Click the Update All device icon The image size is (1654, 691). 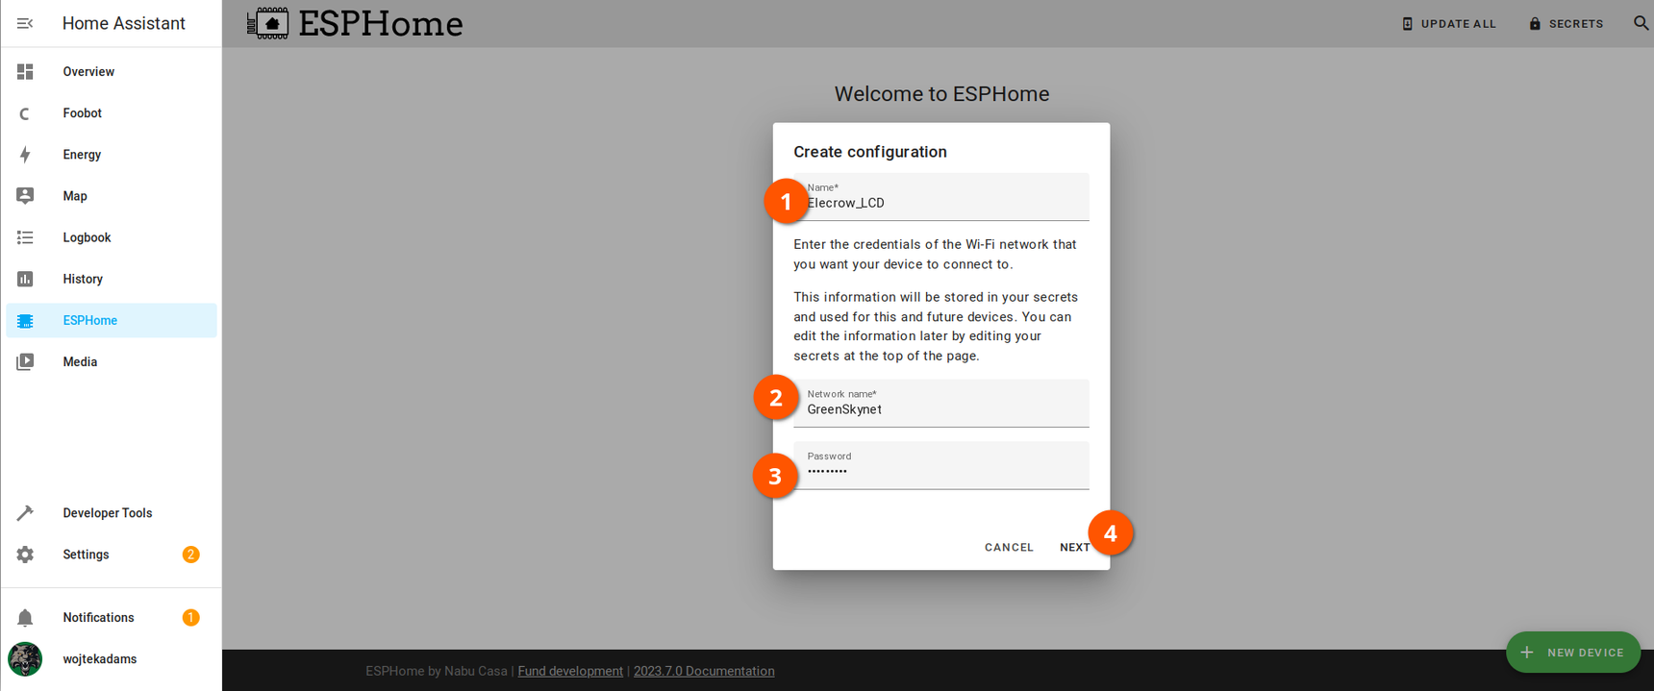(x=1408, y=24)
